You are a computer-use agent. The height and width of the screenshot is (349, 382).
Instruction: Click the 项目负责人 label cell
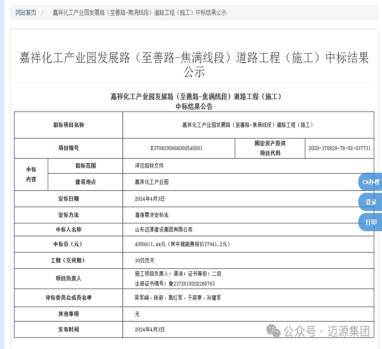68,278
